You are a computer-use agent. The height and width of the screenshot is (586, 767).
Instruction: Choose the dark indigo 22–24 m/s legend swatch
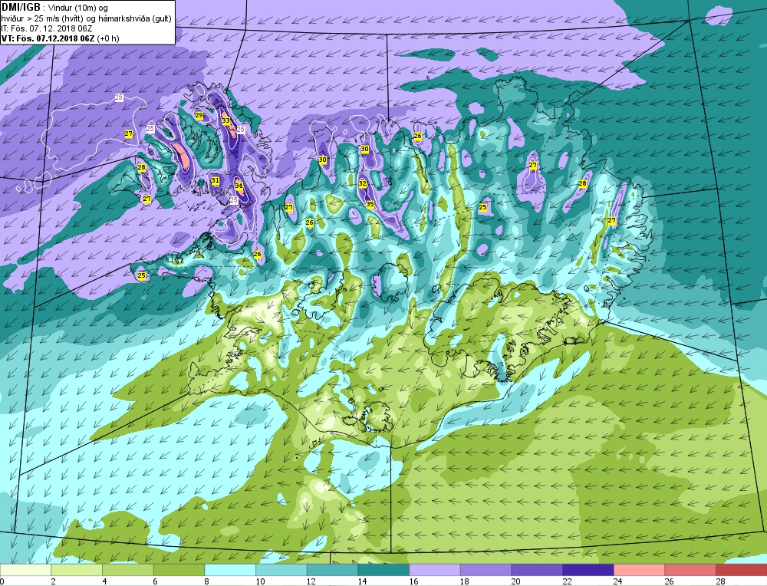point(588,570)
